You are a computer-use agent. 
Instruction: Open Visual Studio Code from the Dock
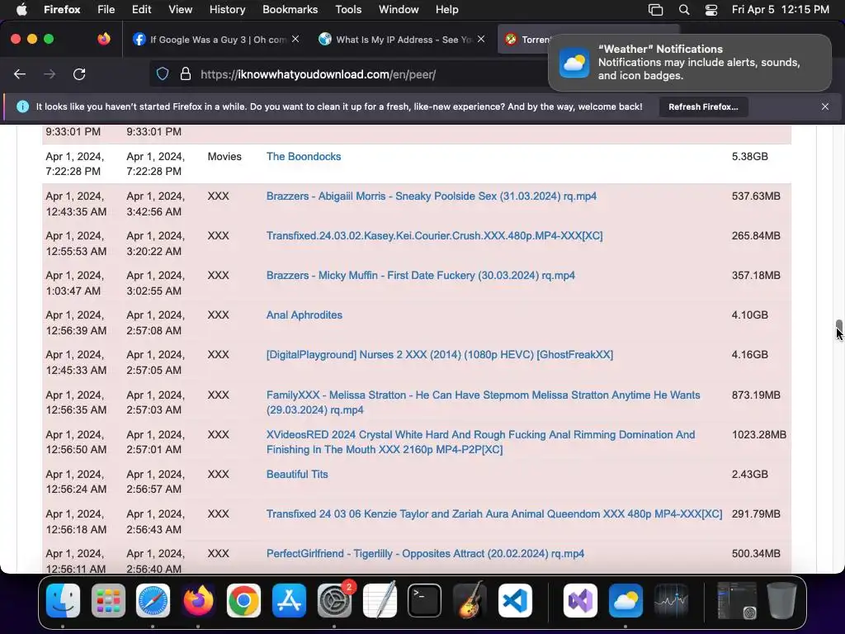(x=515, y=600)
